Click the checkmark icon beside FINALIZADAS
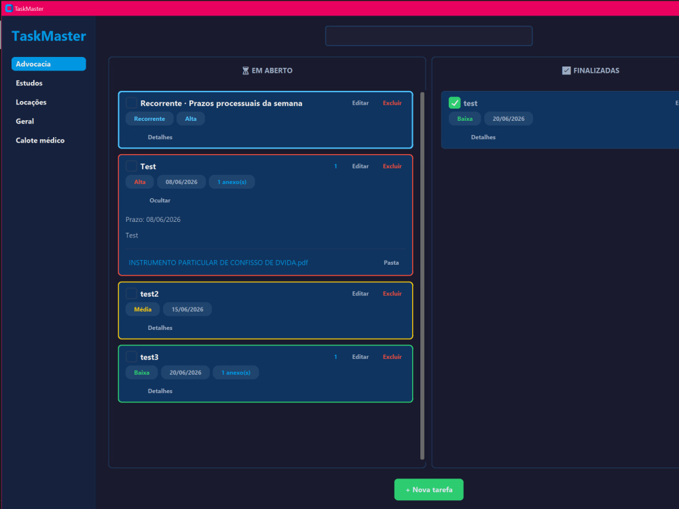Viewport: 679px width, 509px height. (x=566, y=71)
